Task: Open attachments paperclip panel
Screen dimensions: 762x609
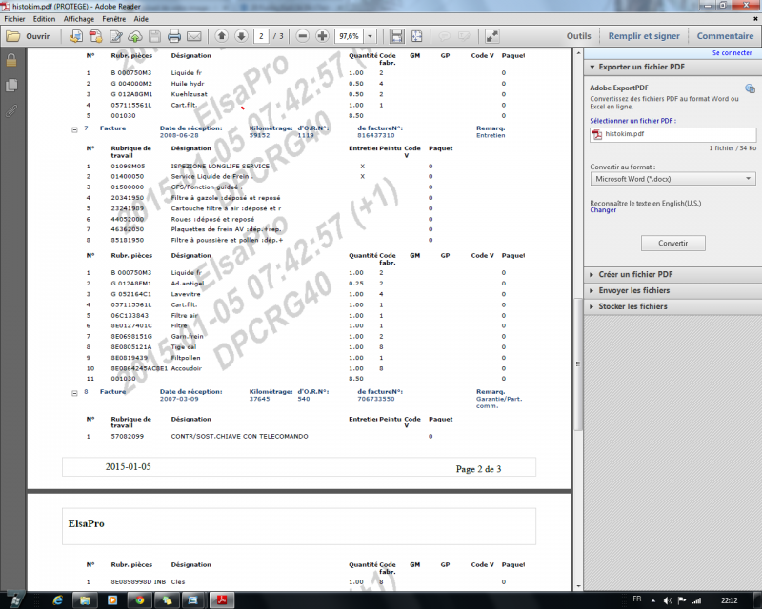Action: pos(11,110)
